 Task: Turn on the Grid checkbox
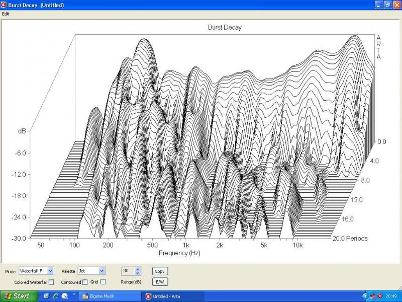click(x=103, y=282)
